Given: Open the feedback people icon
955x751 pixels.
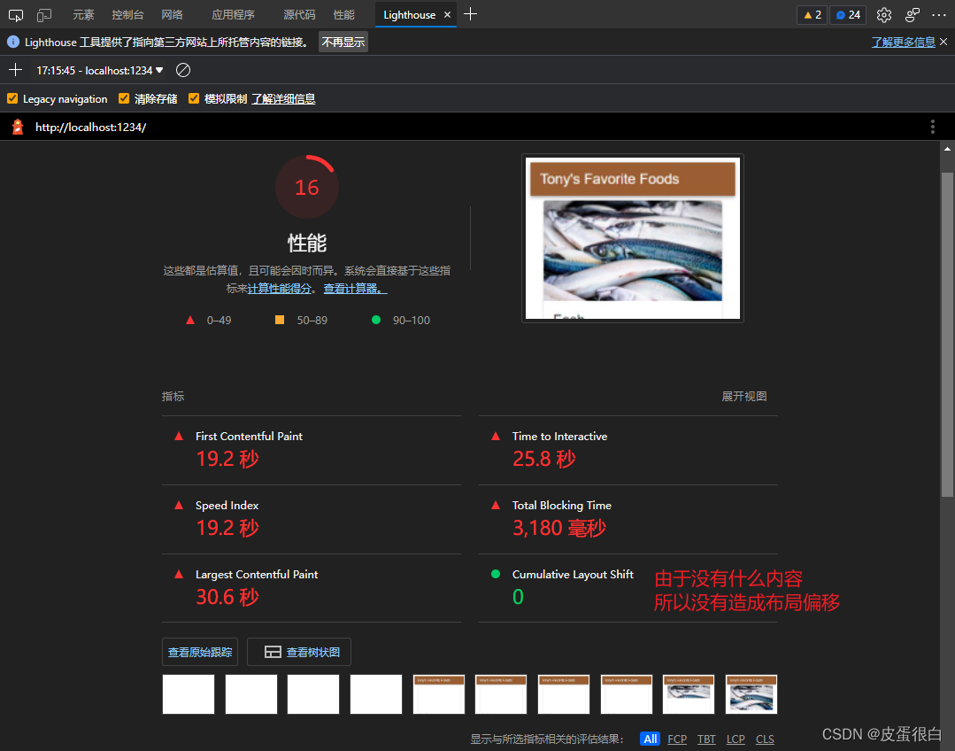Looking at the screenshot, I should (x=912, y=14).
